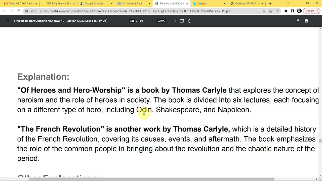Open browser zoom magnifier icon
Image resolution: width=322 pixels, height=181 pixels.
pos(264,11)
